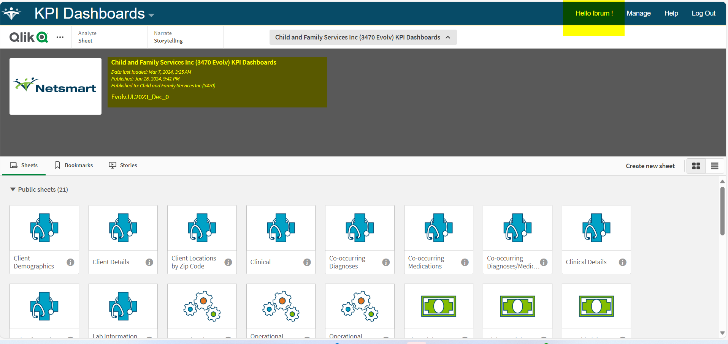728x344 pixels.
Task: Show info for Client Locations by Zip Code
Action: 228,262
